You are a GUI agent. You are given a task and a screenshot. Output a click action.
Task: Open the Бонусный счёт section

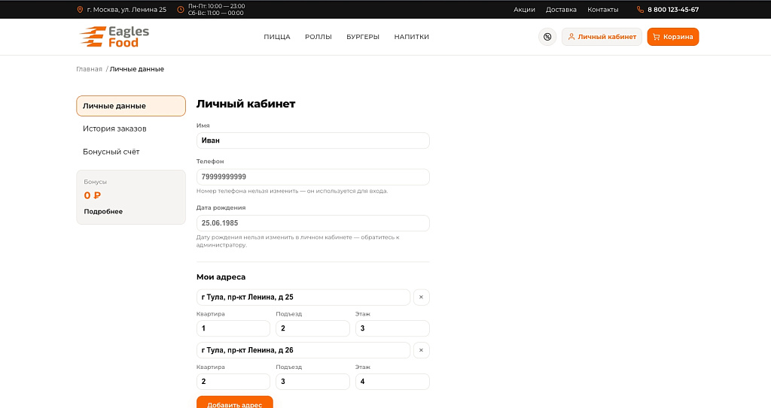tap(111, 152)
